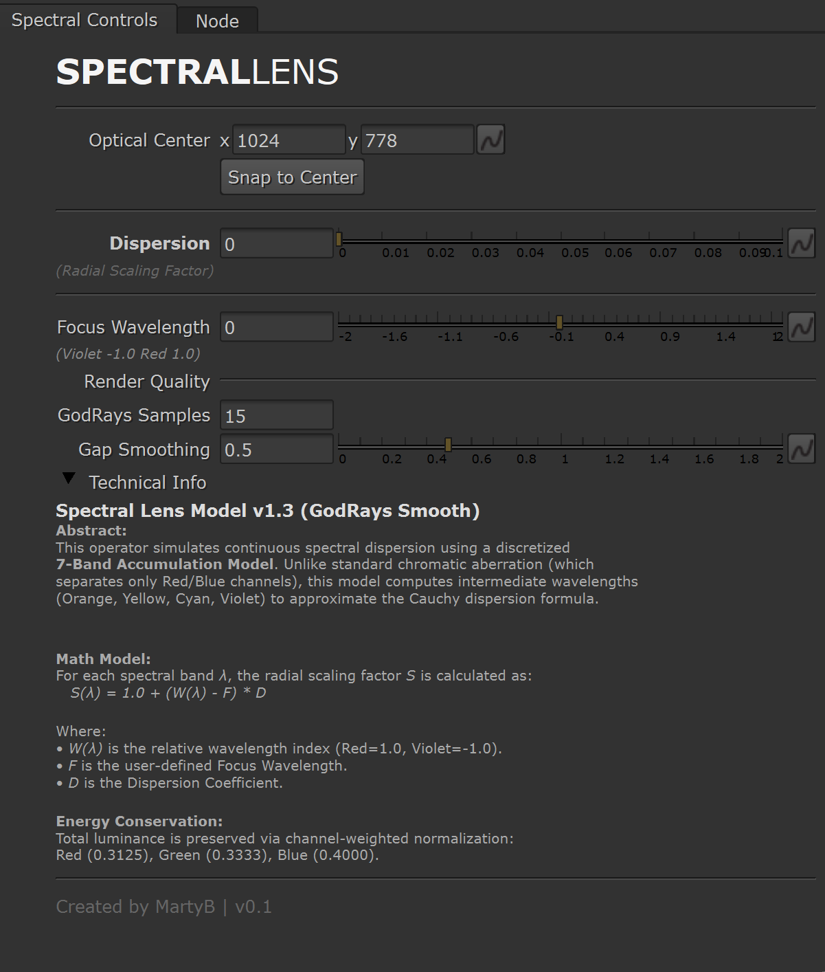Click the Gap Smoothing slider handle
Image resolution: width=825 pixels, height=972 pixels.
pyautogui.click(x=448, y=444)
